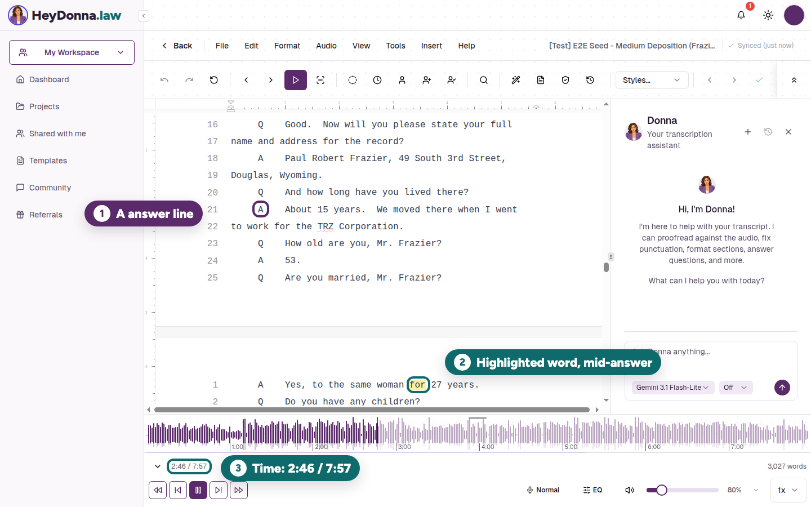Click the person-check speaker icon
The width and height of the screenshot is (811, 507).
point(452,80)
